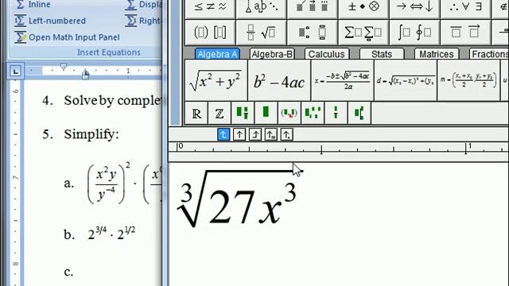Switch to the Algebra A tab
Screen dimensions: 509x286
pos(217,54)
